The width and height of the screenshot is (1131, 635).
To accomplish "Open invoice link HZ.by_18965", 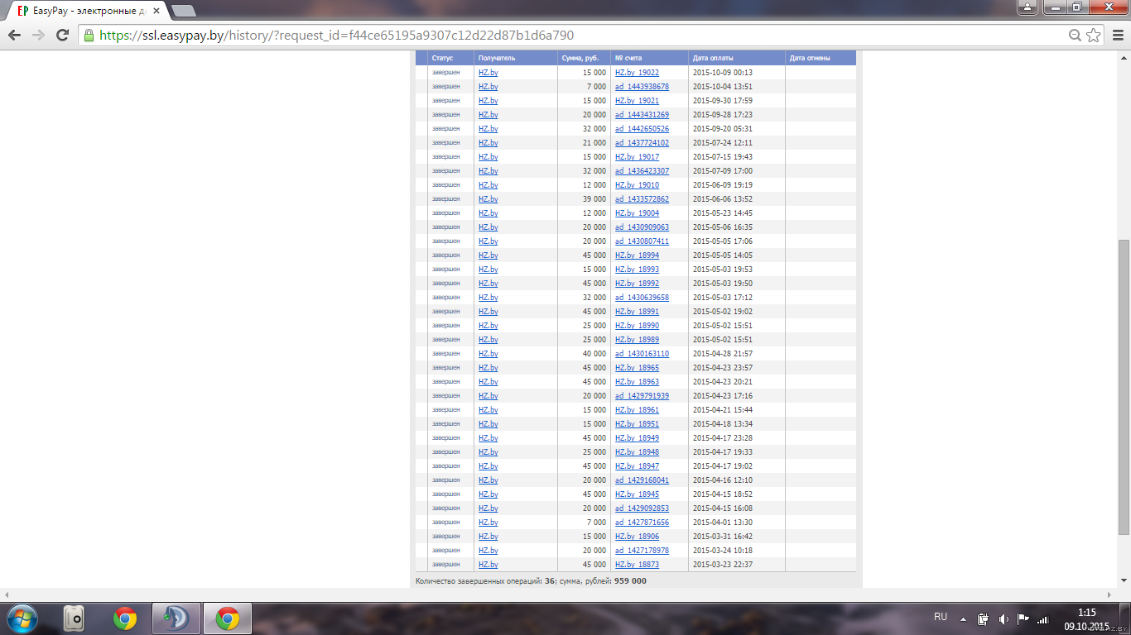I will point(637,368).
